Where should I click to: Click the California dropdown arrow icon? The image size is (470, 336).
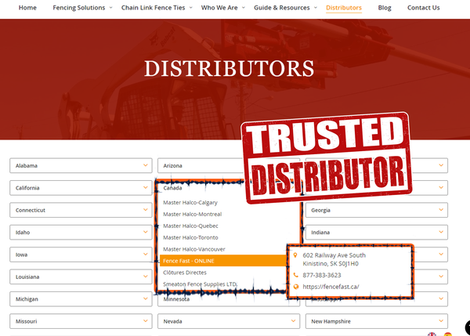(146, 187)
